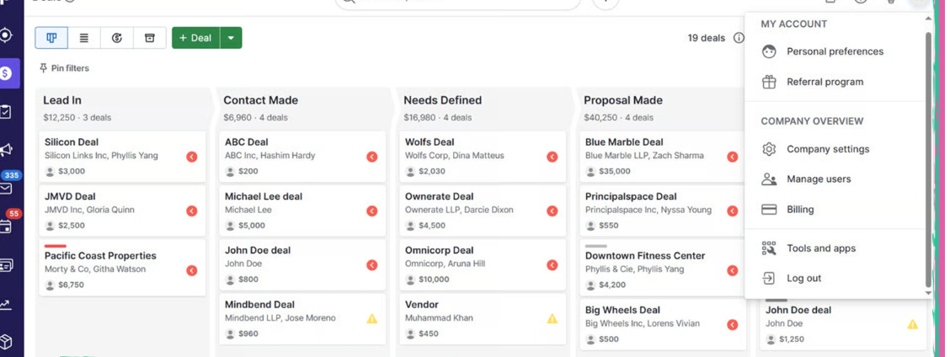Viewport: 950px width, 357px height.
Task: Click red overdue icon on Downtown Fitness Center
Action: pyautogui.click(x=733, y=270)
